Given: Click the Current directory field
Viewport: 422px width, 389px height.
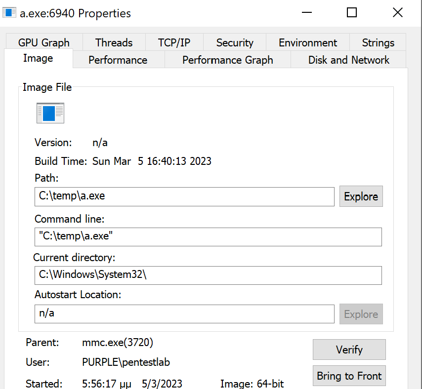Looking at the screenshot, I should [208, 275].
